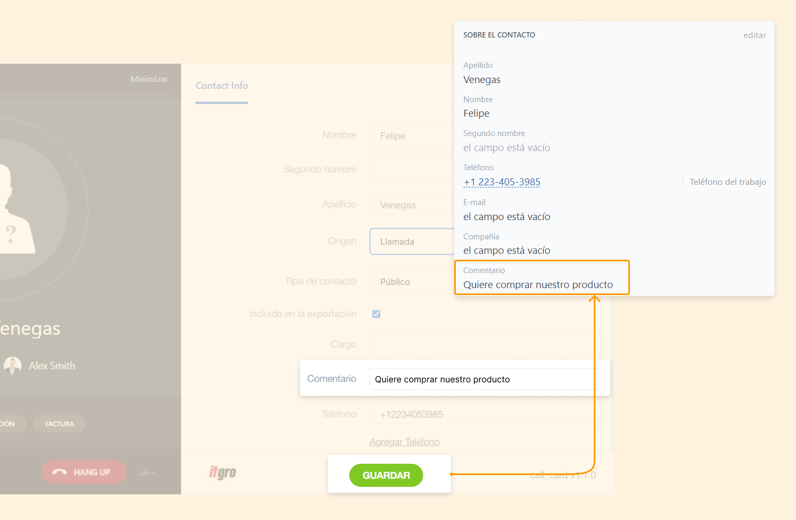This screenshot has width=796, height=520.
Task: Open the Origen dropdown showing Llamada
Action: 411,242
